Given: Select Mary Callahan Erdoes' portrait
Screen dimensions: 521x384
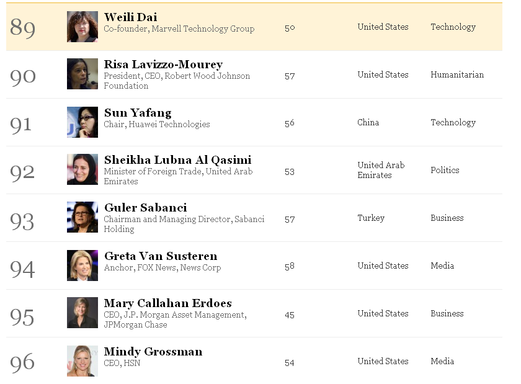Looking at the screenshot, I should tap(82, 313).
